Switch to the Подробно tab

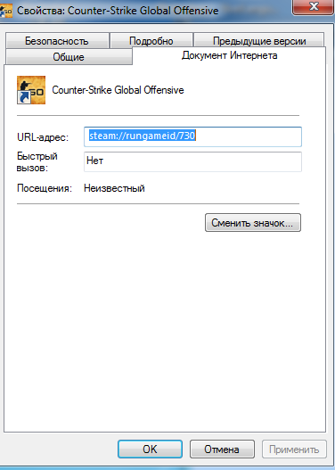(151, 40)
